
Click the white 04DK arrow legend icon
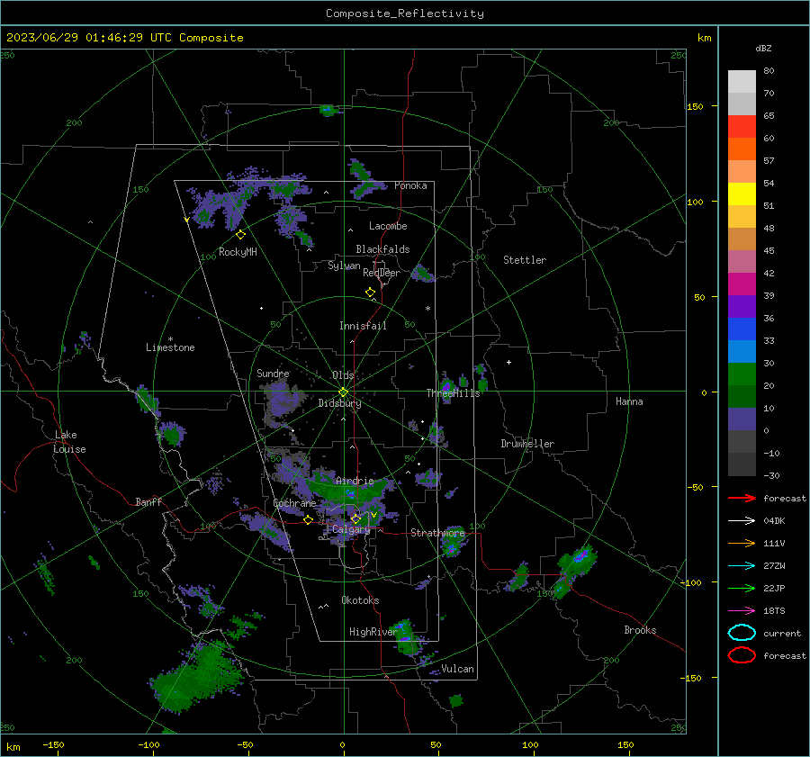(742, 521)
